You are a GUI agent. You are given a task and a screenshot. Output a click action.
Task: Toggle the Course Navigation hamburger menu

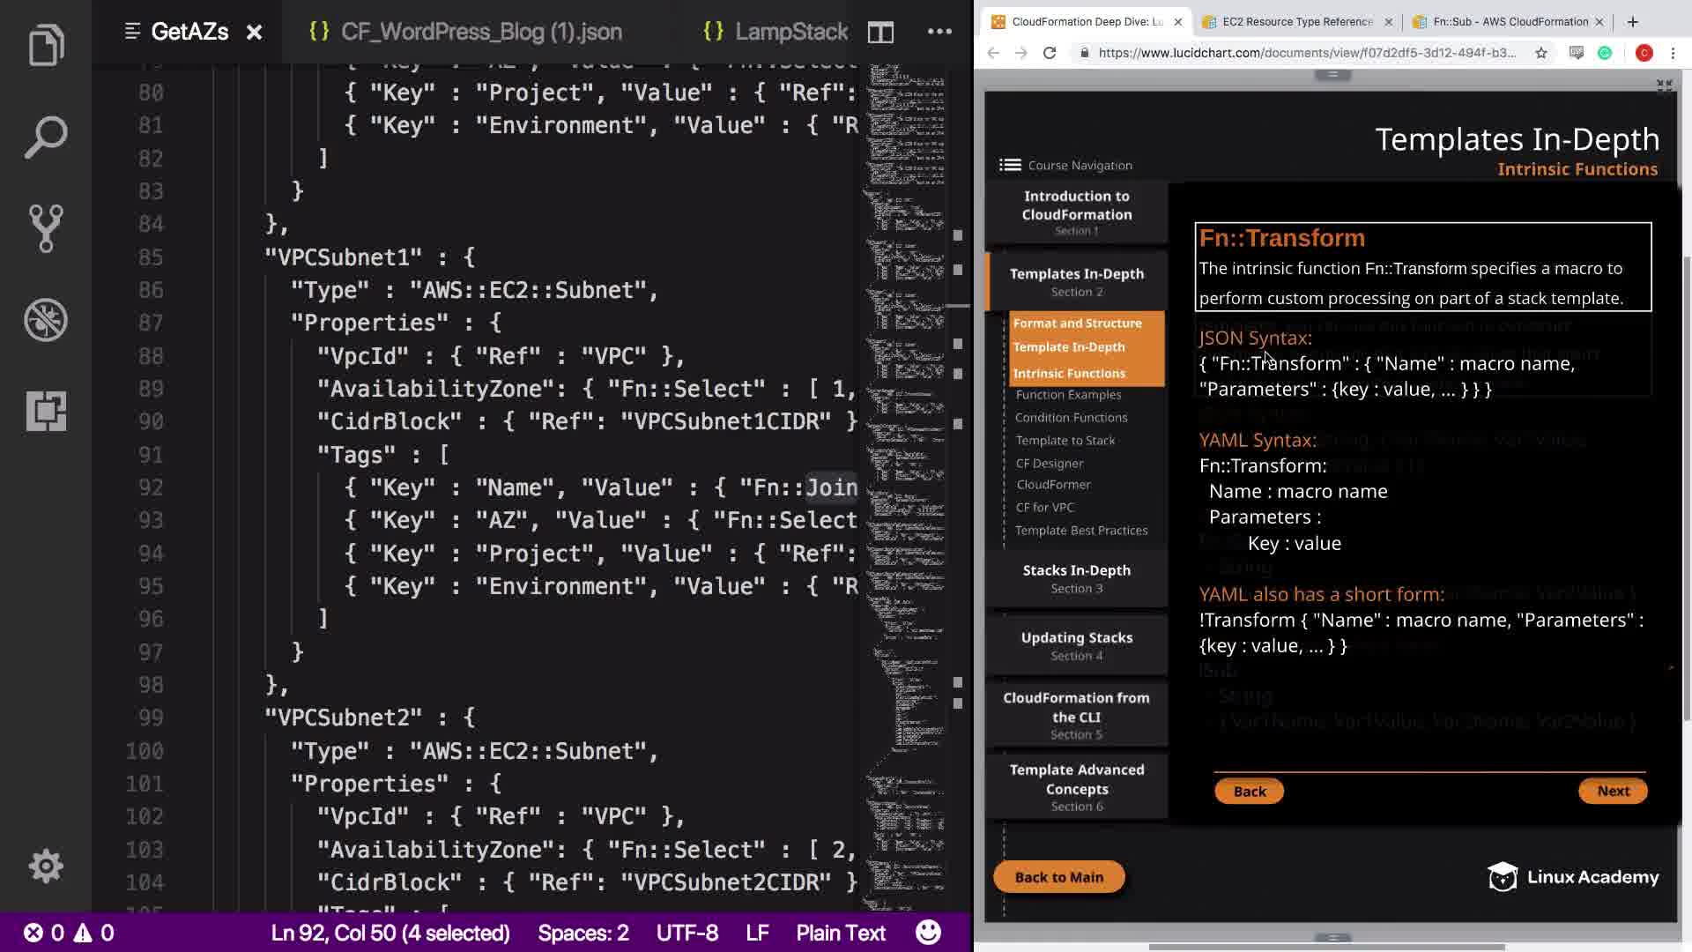pos(1010,165)
